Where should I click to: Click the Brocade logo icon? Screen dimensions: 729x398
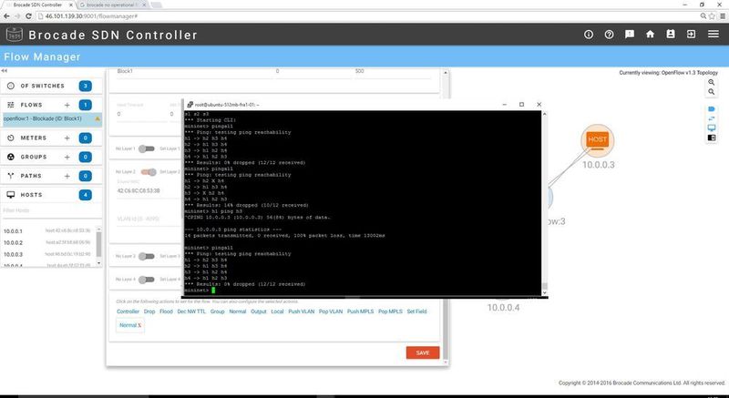[15, 35]
